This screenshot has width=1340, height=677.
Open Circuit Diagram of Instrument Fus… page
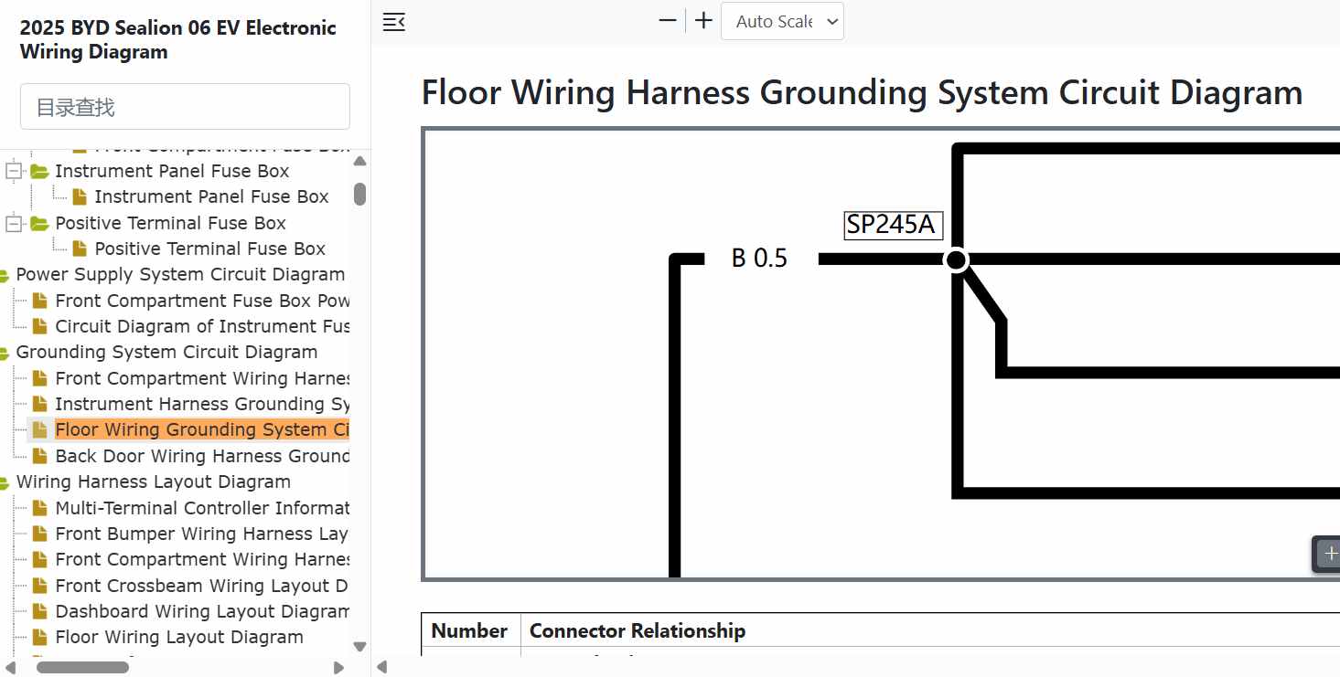click(x=202, y=326)
